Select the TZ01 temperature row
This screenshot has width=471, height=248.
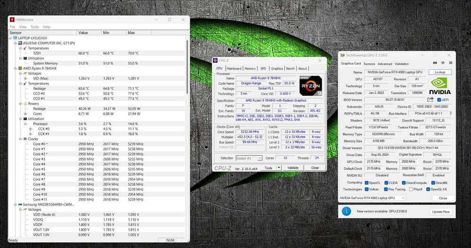pos(97,54)
